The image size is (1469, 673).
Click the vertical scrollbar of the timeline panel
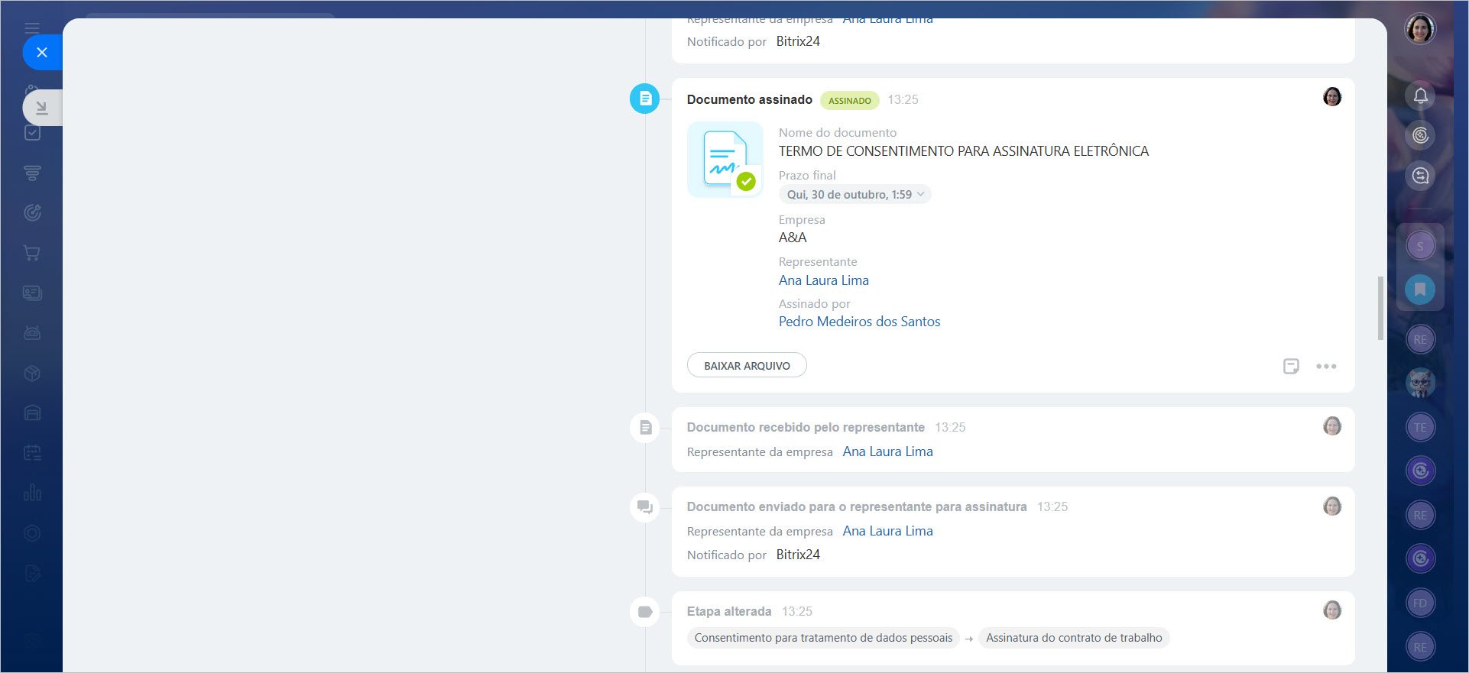pos(1380,308)
